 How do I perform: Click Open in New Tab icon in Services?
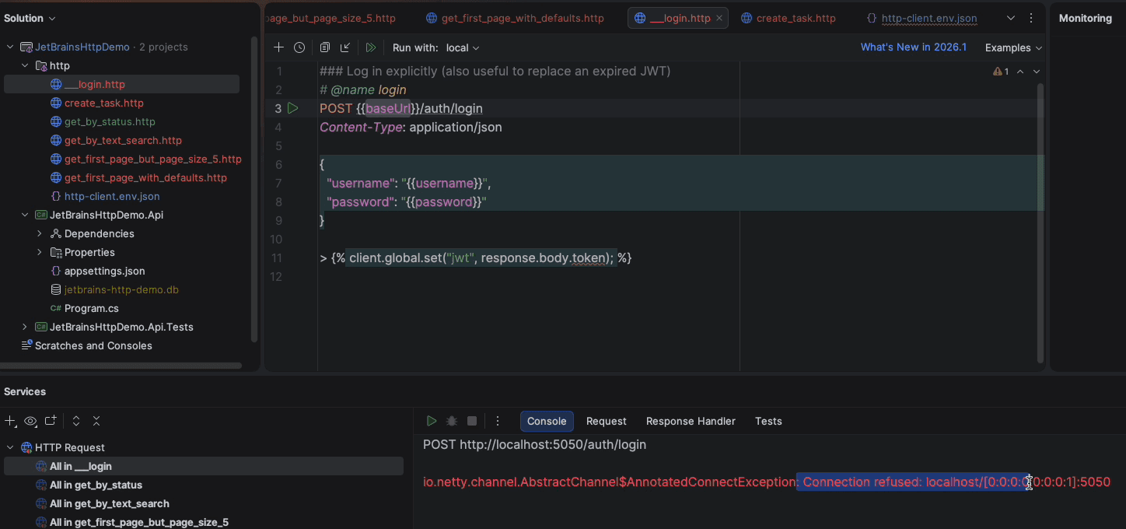51,421
